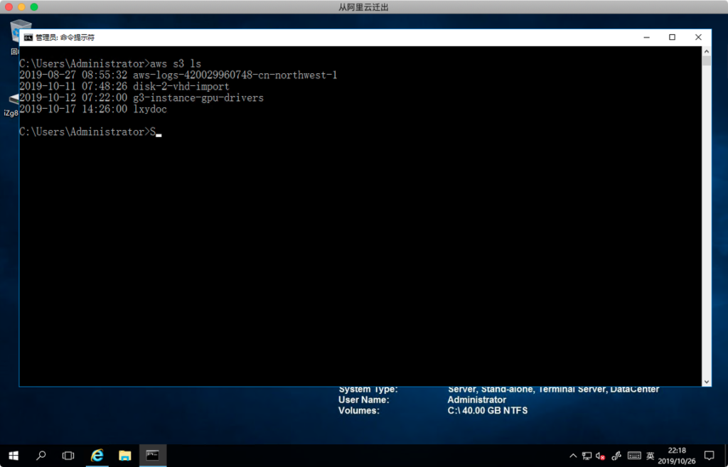Launch Internet Explorer from the taskbar

(97, 455)
